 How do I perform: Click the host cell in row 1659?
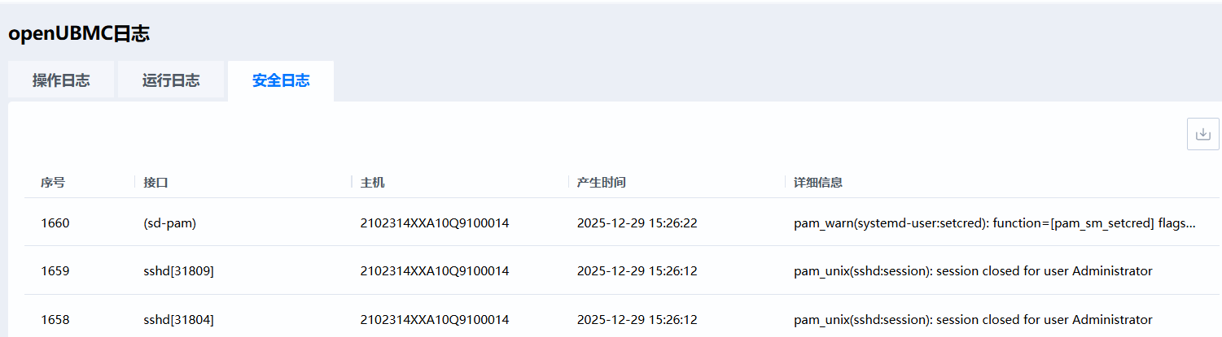435,270
